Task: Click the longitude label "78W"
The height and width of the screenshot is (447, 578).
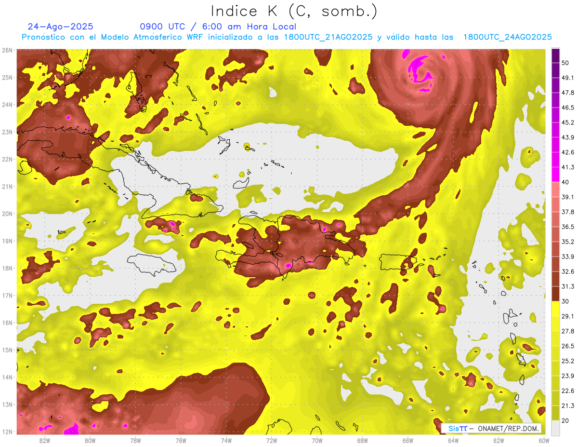Action: point(135,440)
